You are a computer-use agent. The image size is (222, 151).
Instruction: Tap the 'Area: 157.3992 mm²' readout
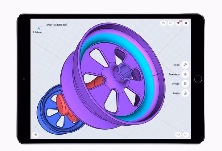(x=57, y=25)
